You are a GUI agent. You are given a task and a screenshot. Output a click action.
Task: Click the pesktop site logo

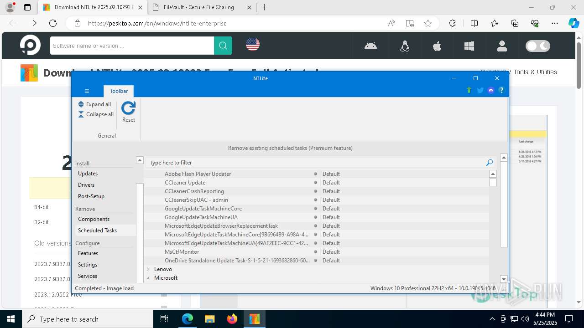30,45
